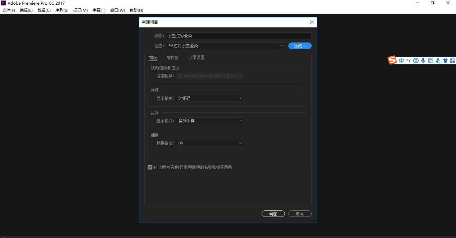The height and width of the screenshot is (238, 456).
Task: Minimize the Premiere Pro window
Action: (x=417, y=3)
